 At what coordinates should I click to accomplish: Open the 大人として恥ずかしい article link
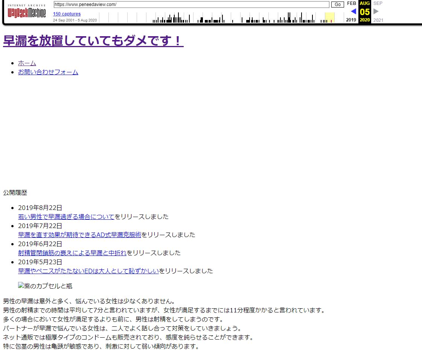click(88, 271)
